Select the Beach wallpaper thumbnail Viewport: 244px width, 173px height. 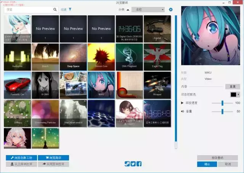tap(45, 57)
